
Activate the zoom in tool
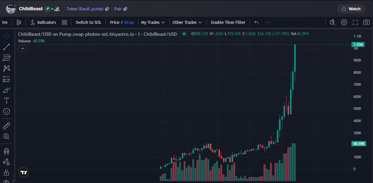click(x=7, y=136)
